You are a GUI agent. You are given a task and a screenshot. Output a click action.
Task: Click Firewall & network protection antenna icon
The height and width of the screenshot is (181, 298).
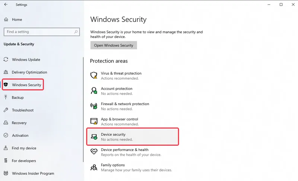point(94,106)
